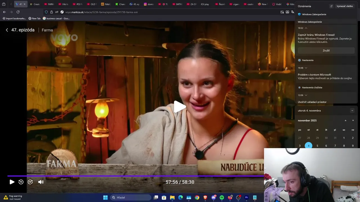360x202 pixels.
Task: Go back using arrow beside 47. epizóda
Action: pyautogui.click(x=7, y=30)
